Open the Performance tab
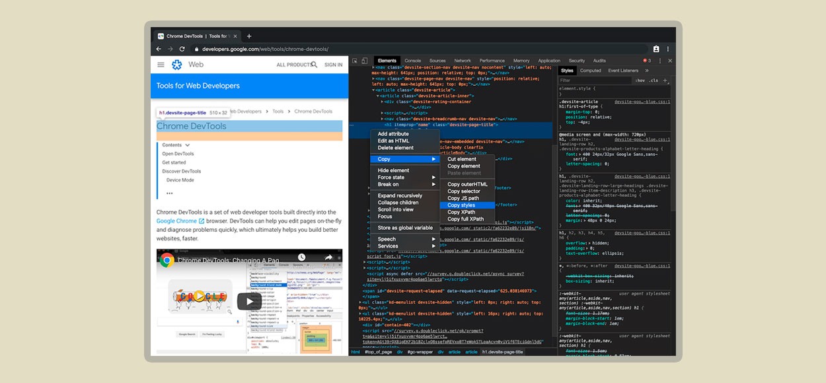 [492, 61]
